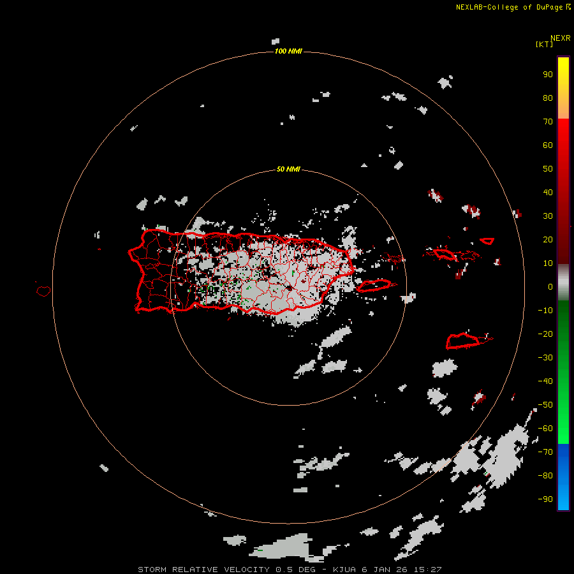Click the -80 value on velocity scale
The height and width of the screenshot is (574, 574).
tap(545, 476)
